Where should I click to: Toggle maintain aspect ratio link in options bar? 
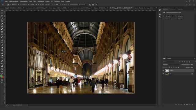coord(36,5)
